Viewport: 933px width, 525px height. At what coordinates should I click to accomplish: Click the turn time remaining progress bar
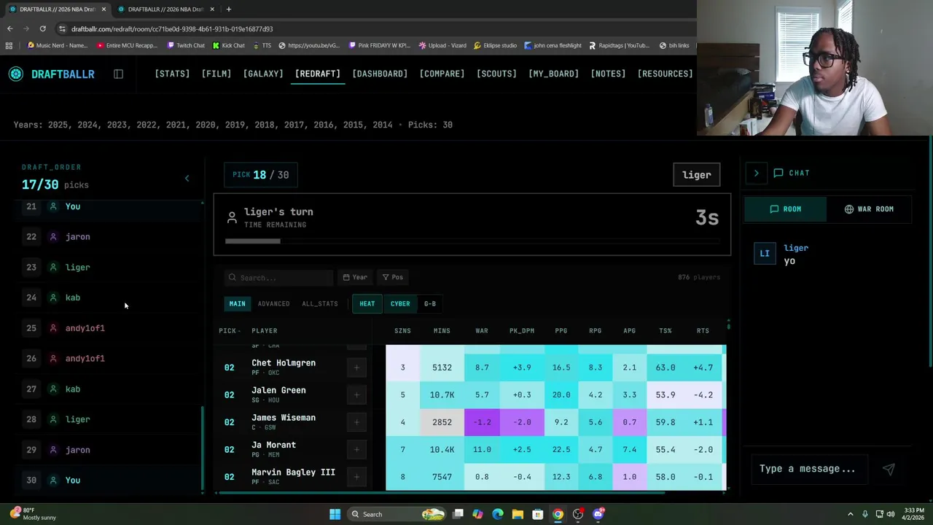[472, 241]
